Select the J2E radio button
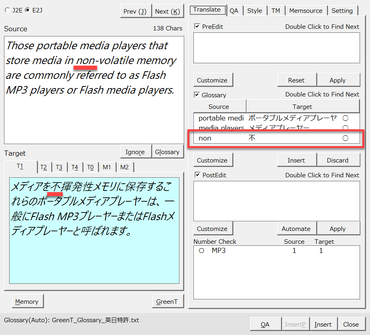Viewport: 370px width, 335px height. pos(8,10)
